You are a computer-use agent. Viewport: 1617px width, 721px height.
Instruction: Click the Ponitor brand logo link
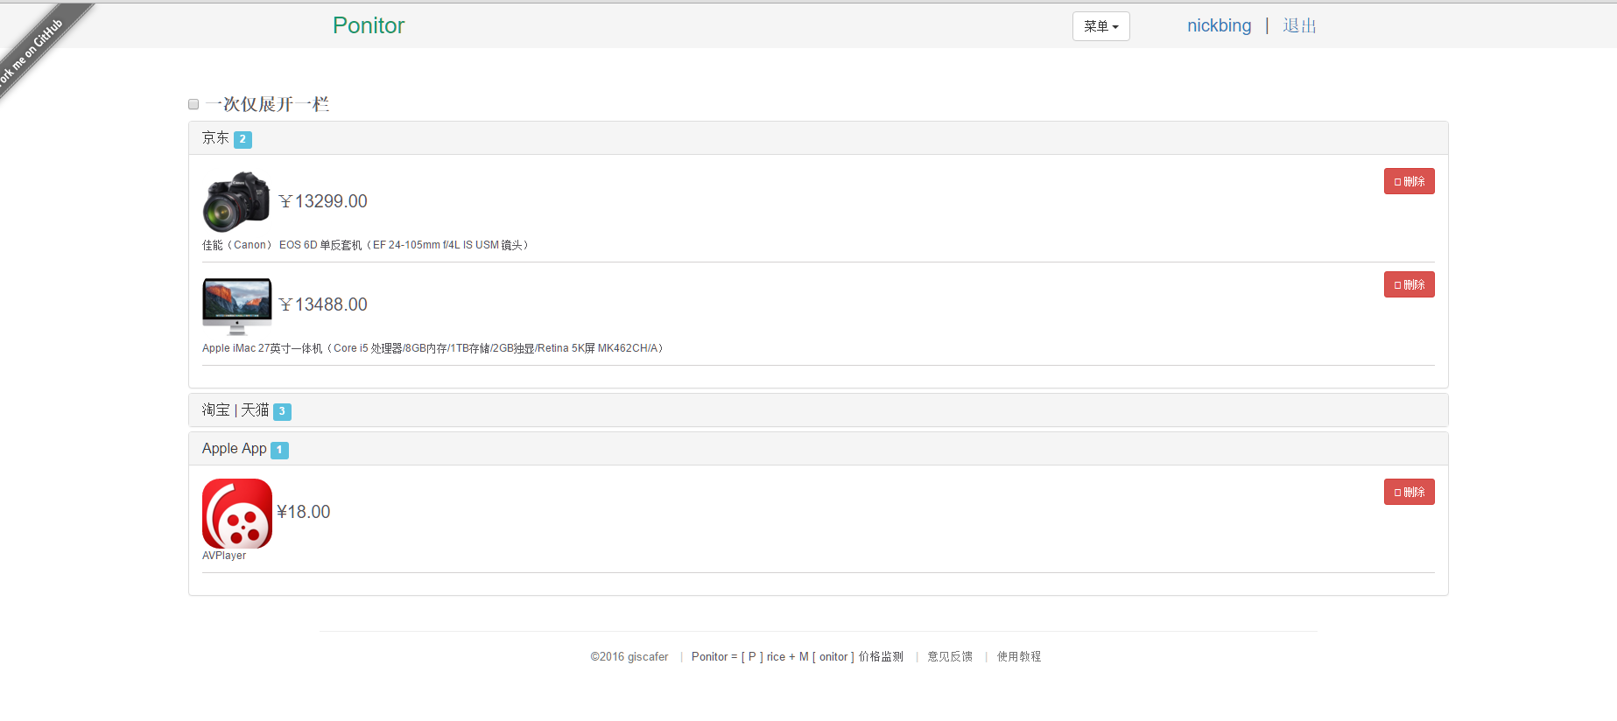pos(368,25)
